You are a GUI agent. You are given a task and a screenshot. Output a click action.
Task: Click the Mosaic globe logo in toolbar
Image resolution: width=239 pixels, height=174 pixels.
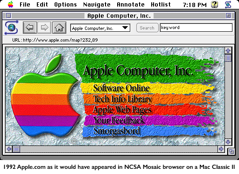click(x=12, y=28)
